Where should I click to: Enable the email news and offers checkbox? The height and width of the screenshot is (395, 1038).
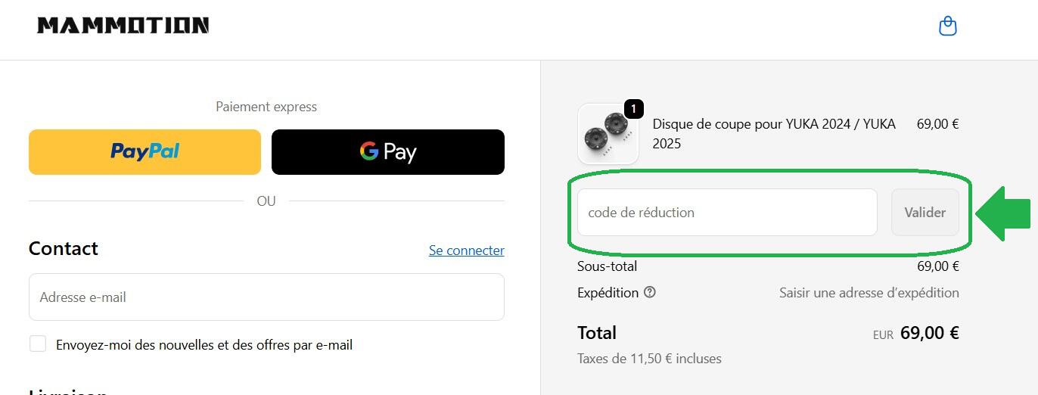[x=38, y=344]
